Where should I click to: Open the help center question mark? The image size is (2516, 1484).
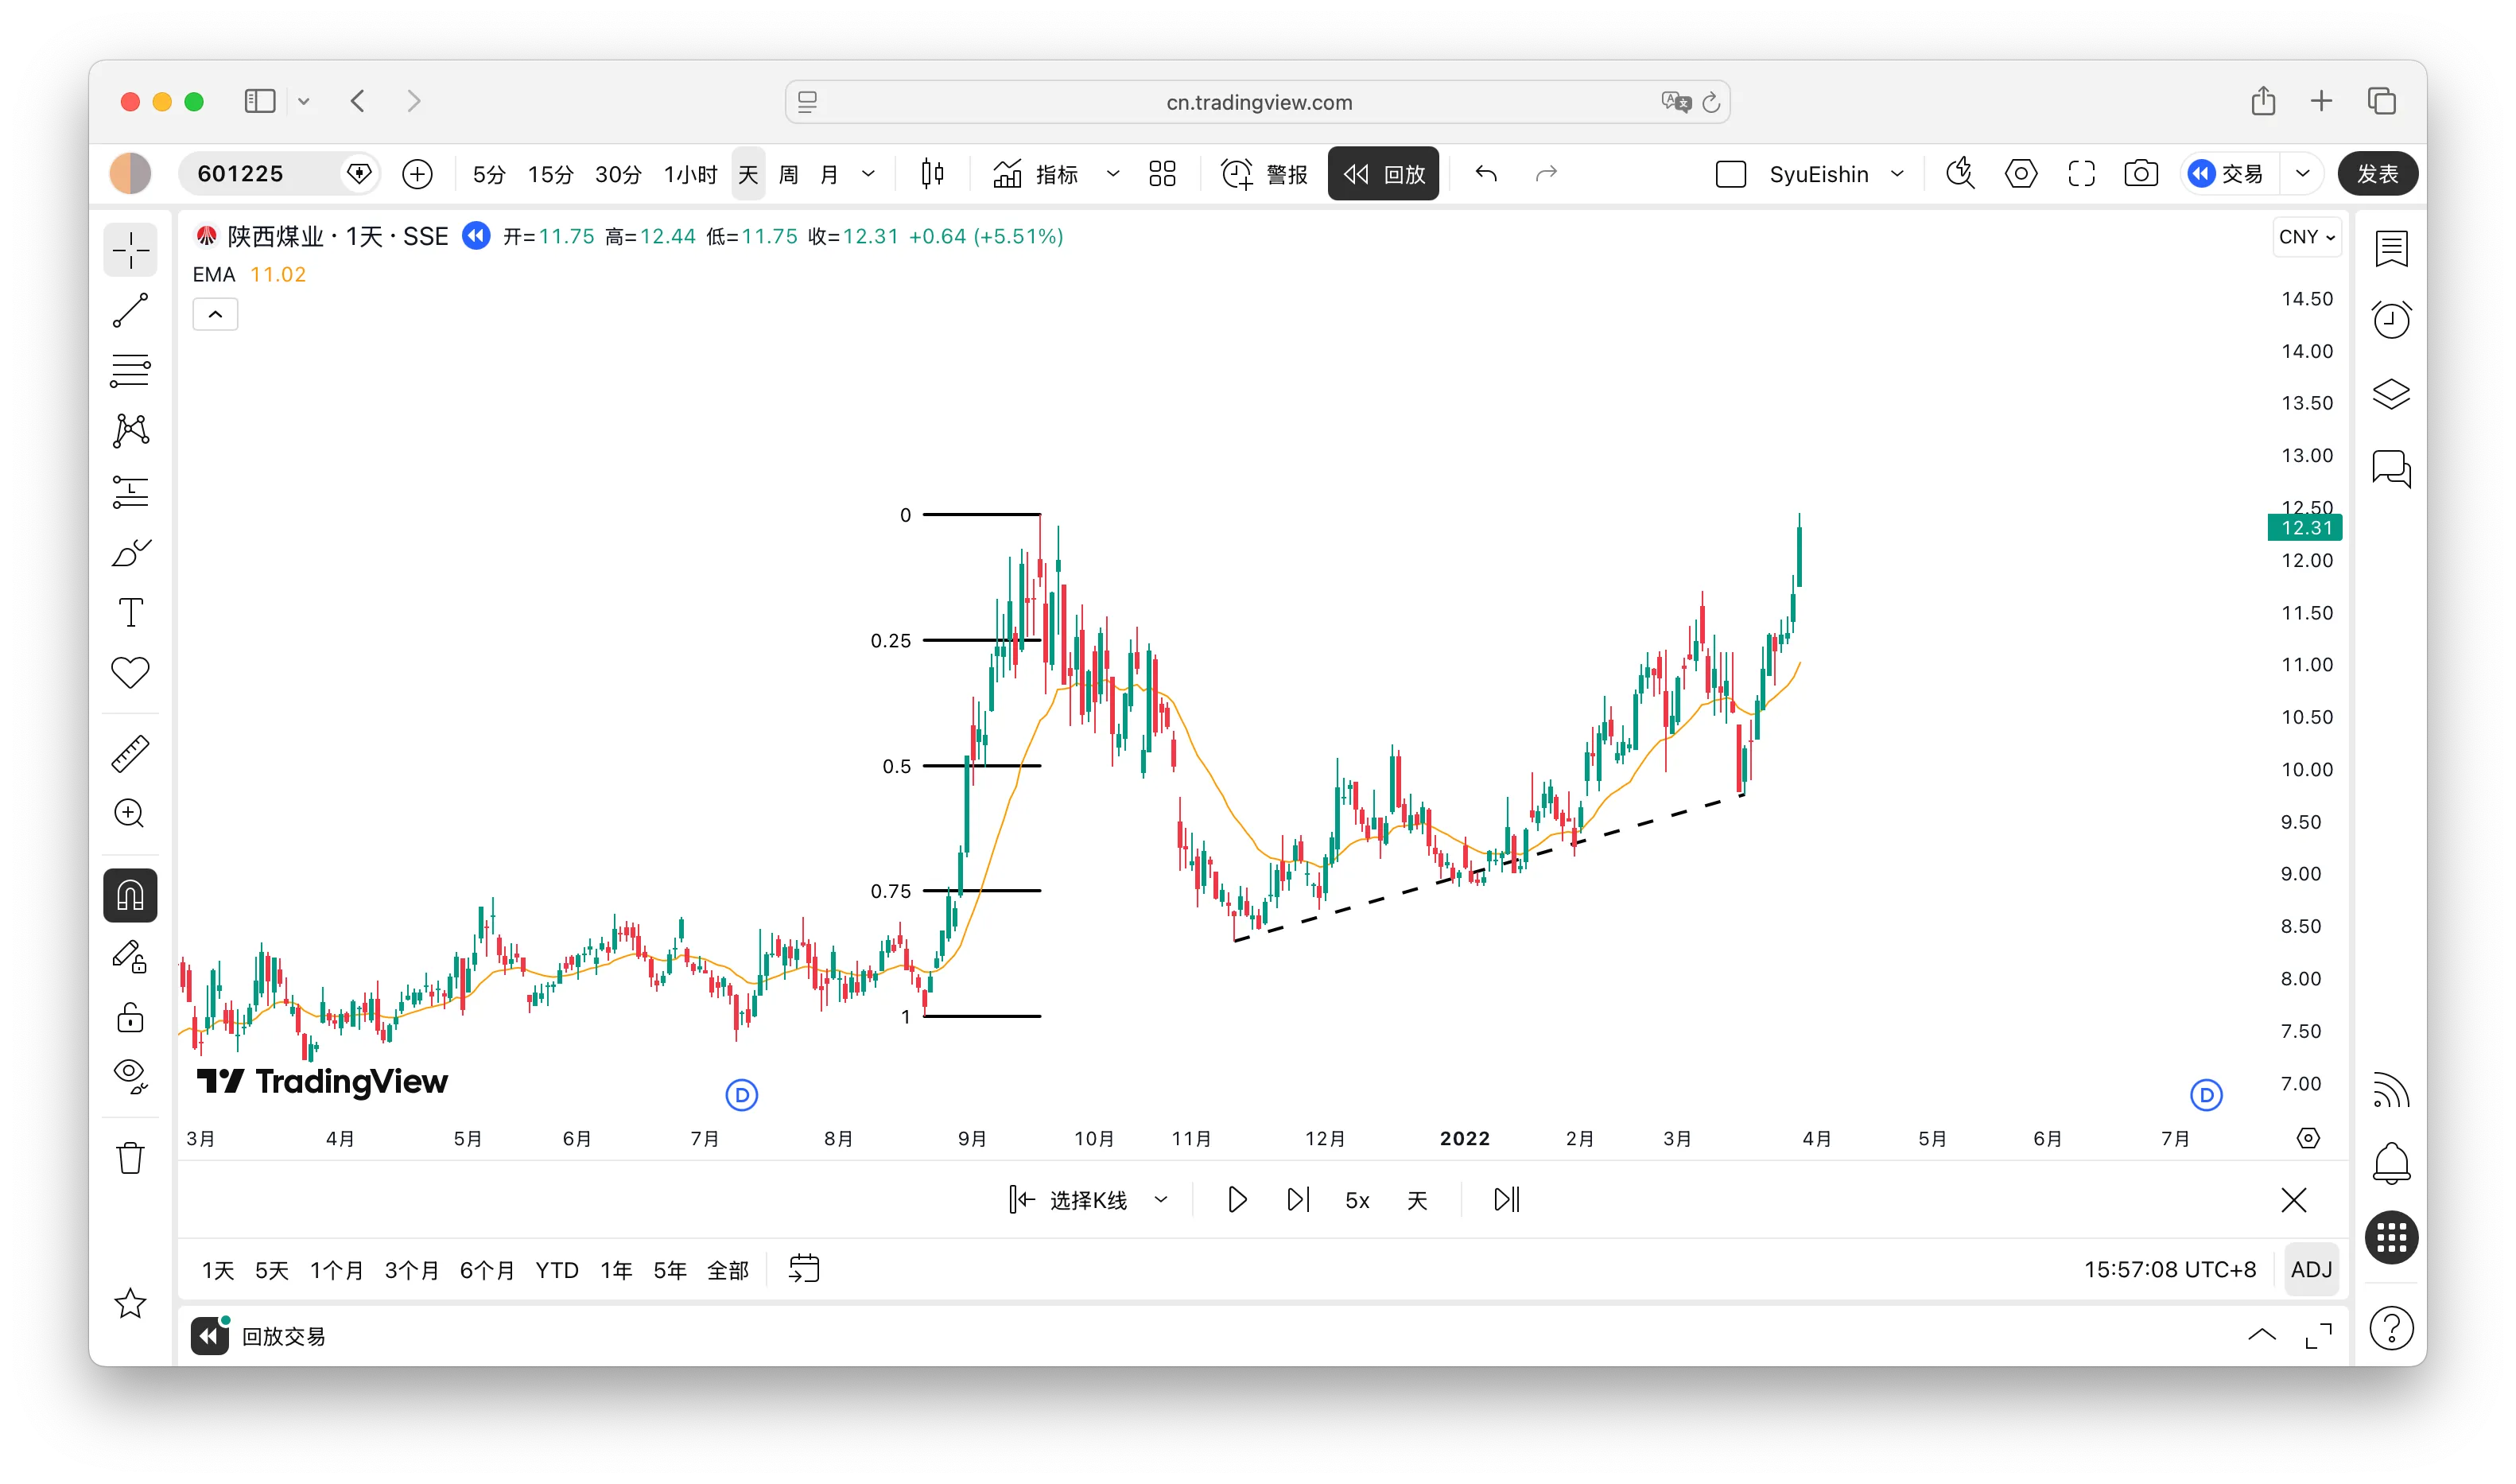pyautogui.click(x=2392, y=1329)
